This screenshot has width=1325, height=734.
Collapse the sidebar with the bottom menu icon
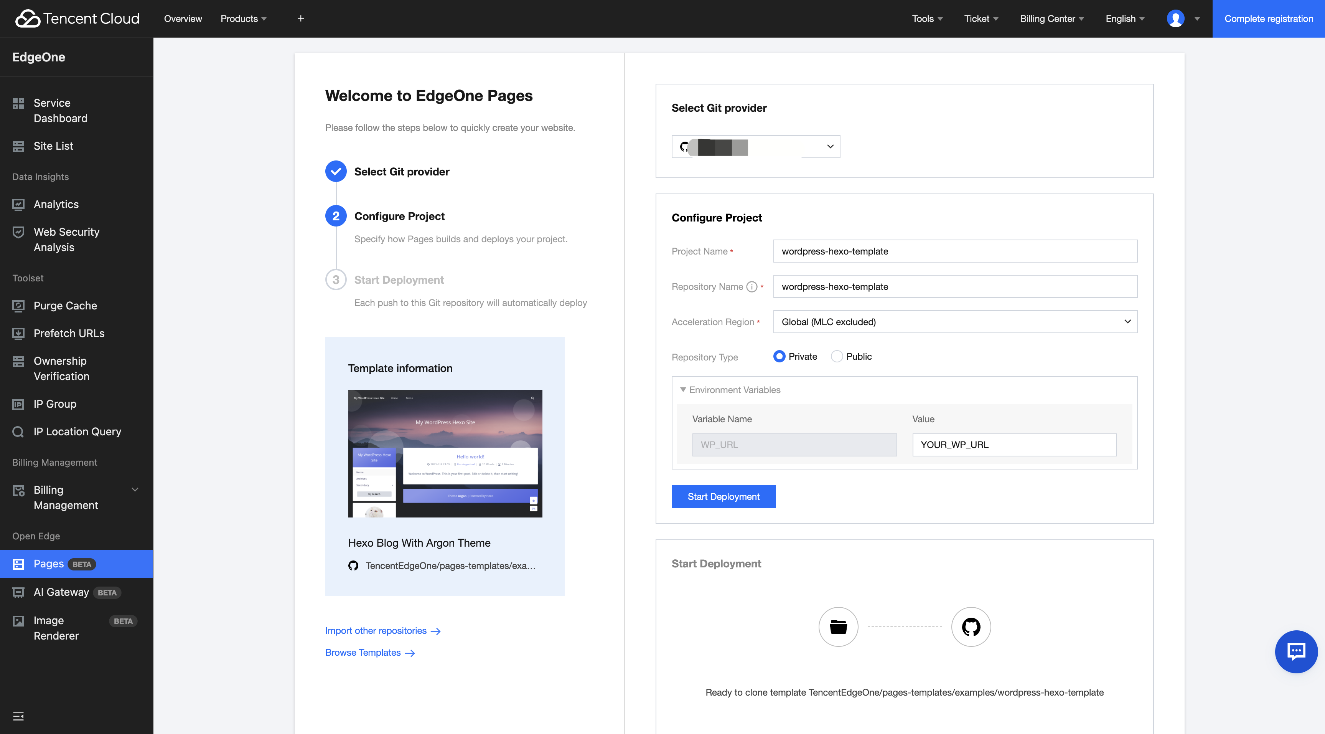pyautogui.click(x=18, y=716)
